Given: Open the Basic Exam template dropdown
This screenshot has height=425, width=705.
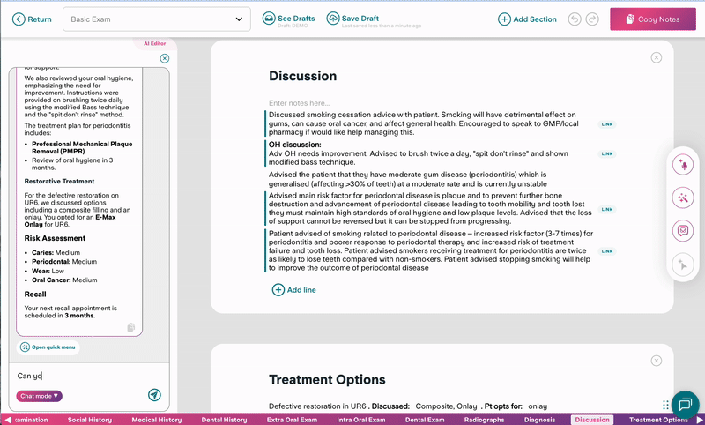Looking at the screenshot, I should 157,19.
